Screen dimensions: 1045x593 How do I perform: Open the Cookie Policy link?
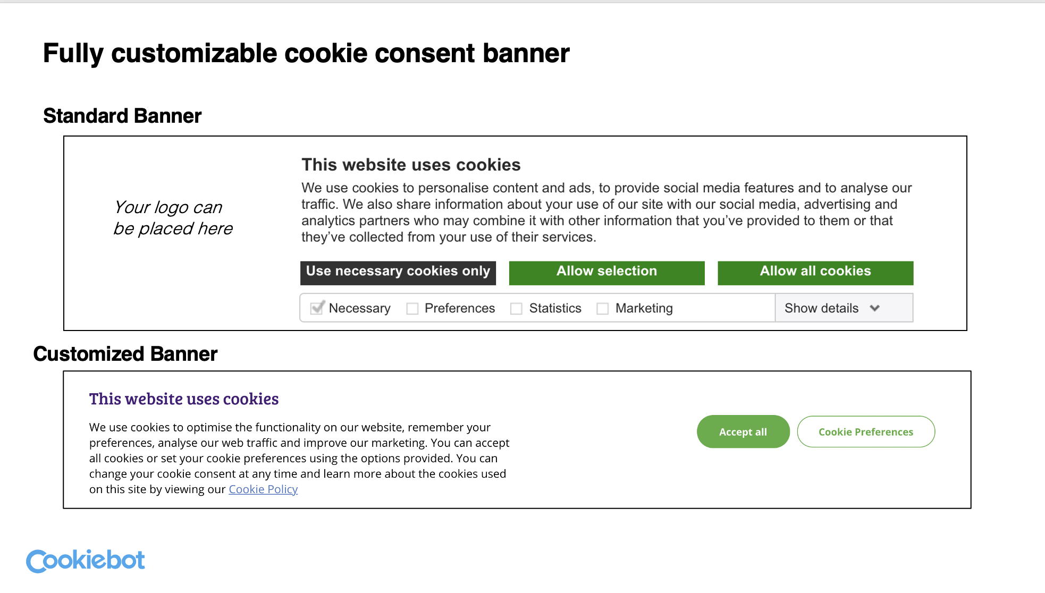click(263, 489)
